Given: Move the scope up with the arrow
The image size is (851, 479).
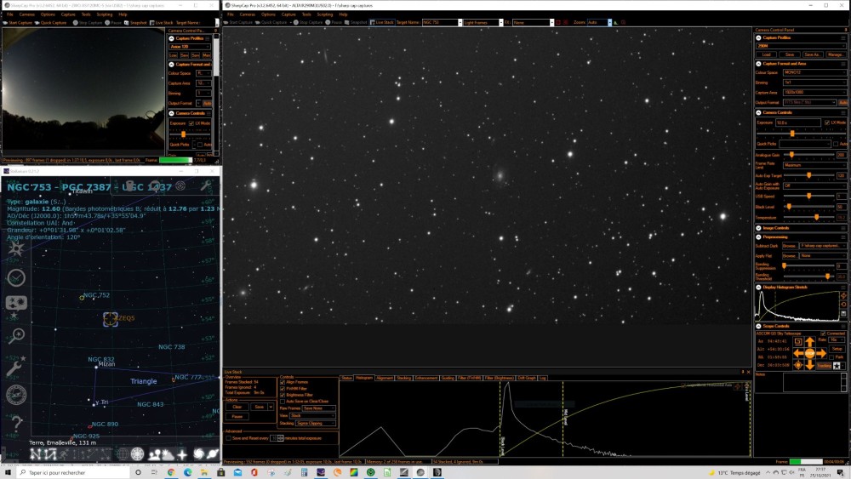Looking at the screenshot, I should pyautogui.click(x=810, y=341).
